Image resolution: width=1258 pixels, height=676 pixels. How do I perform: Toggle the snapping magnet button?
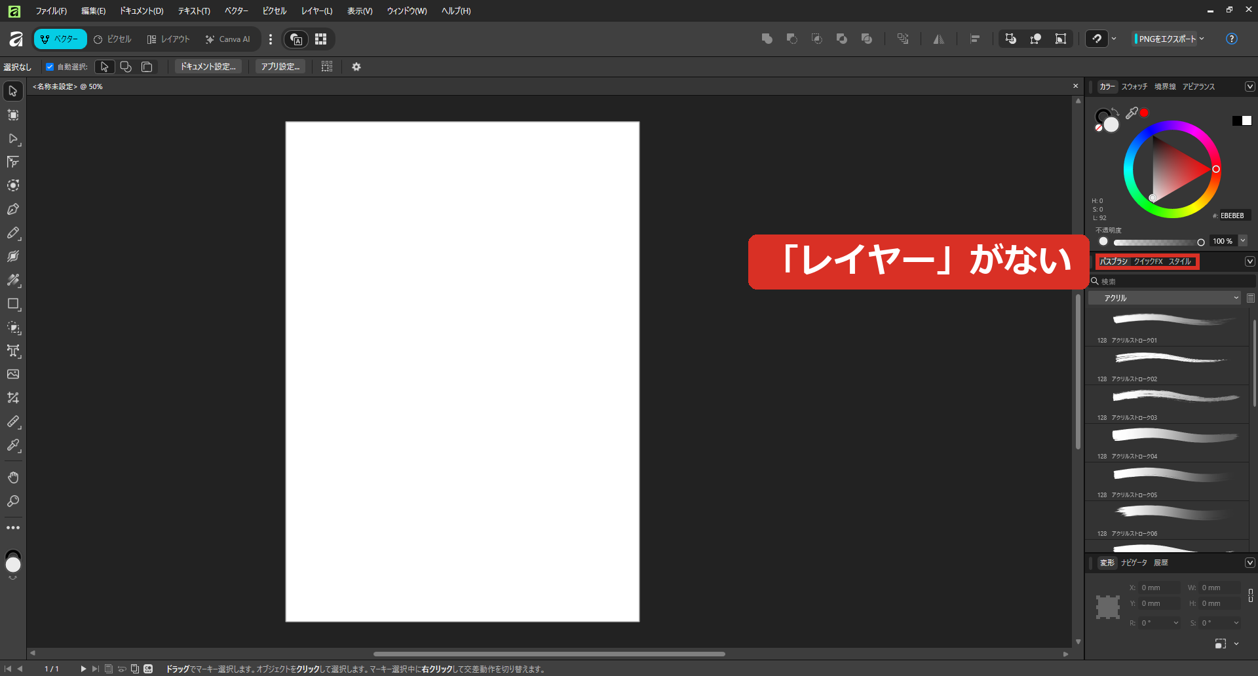coord(1097,39)
